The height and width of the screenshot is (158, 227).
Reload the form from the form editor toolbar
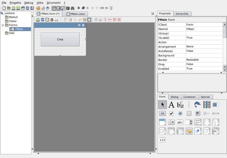[43, 20]
